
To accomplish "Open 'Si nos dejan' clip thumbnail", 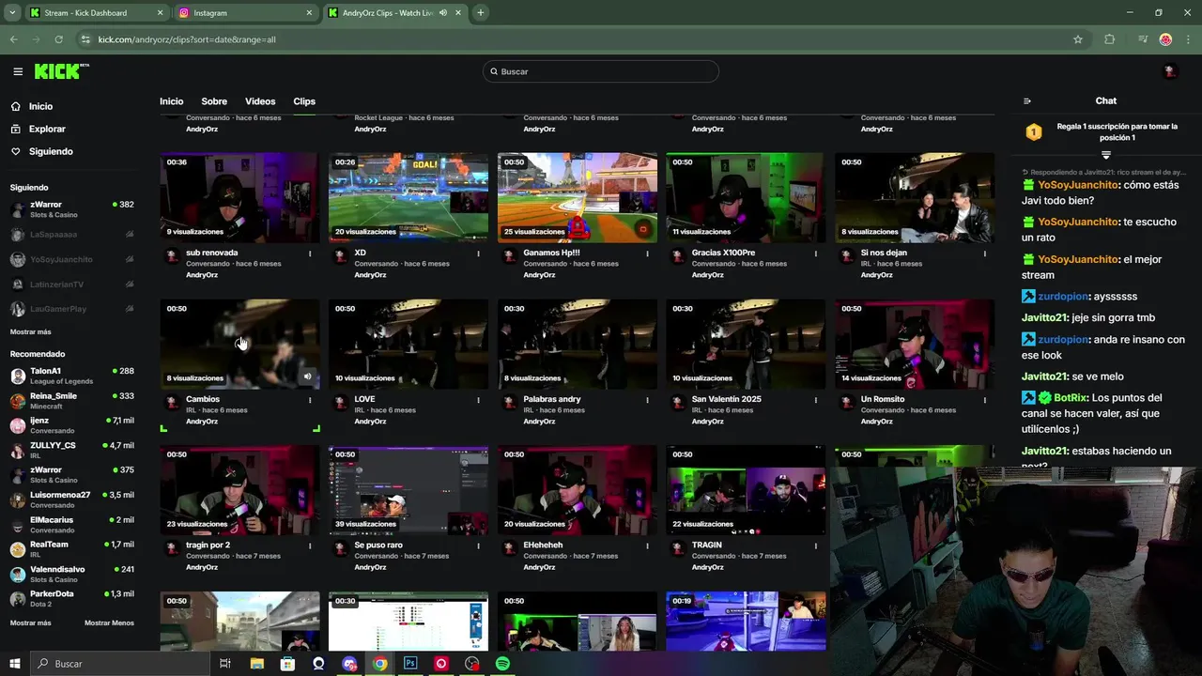I will 915,197.
